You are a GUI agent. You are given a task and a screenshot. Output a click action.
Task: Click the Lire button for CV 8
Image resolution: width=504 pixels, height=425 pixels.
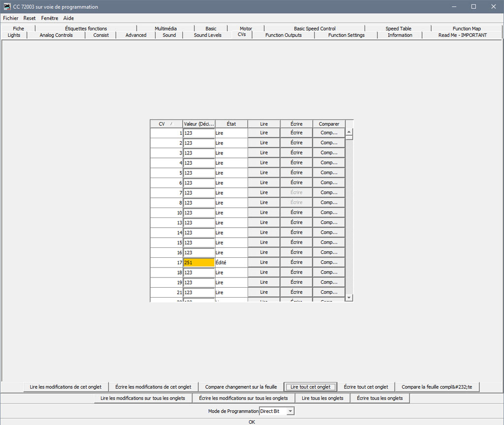click(264, 202)
